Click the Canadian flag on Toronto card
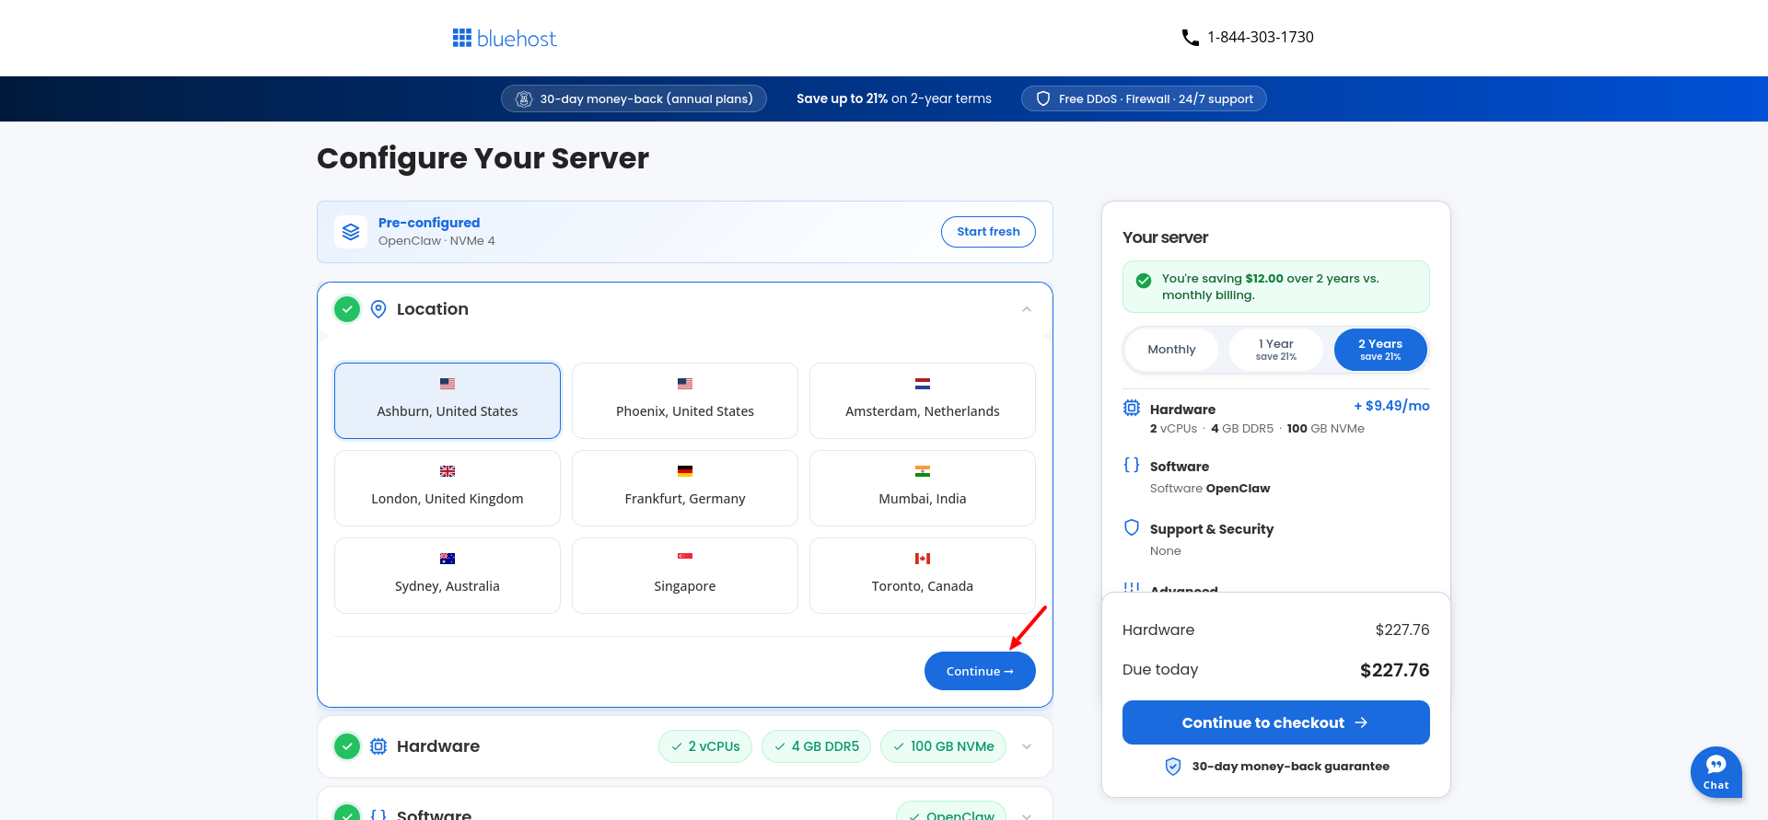This screenshot has height=820, width=1768. (923, 559)
